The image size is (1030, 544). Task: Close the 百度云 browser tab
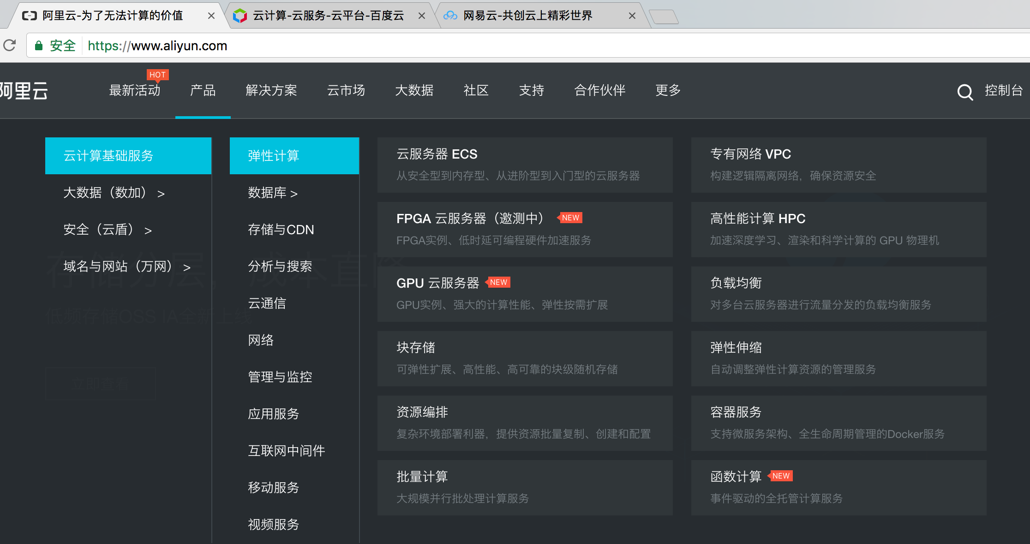(422, 16)
